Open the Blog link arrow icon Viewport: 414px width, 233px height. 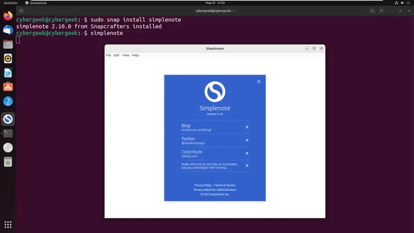(x=247, y=127)
